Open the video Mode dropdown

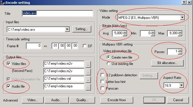click(183, 17)
